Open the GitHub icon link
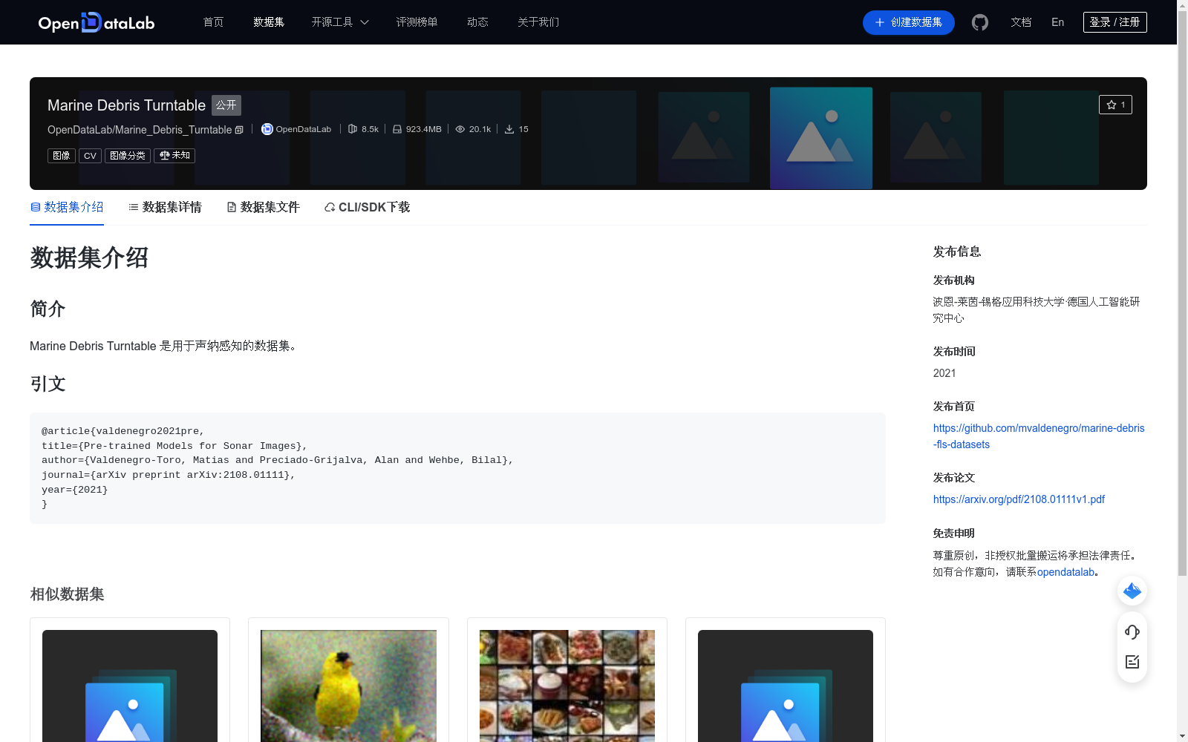The image size is (1188, 742). tap(980, 22)
